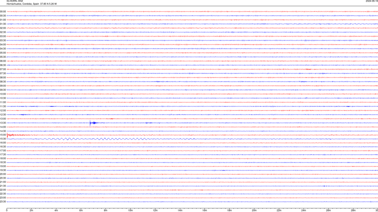Click the event onset at start of 15:00 trace
This screenshot has height=212, width=378.
click(x=7, y=135)
